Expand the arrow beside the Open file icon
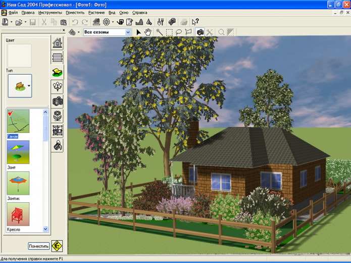This screenshot has width=351, height=263. tap(25, 22)
